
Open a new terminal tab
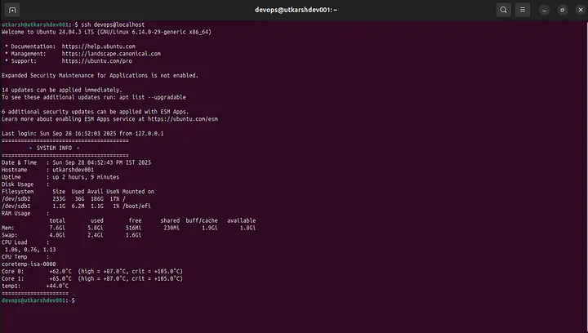click(12, 10)
